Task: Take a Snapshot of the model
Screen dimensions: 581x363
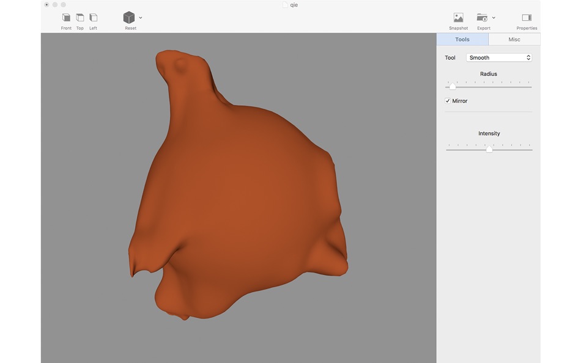Action: point(458,18)
